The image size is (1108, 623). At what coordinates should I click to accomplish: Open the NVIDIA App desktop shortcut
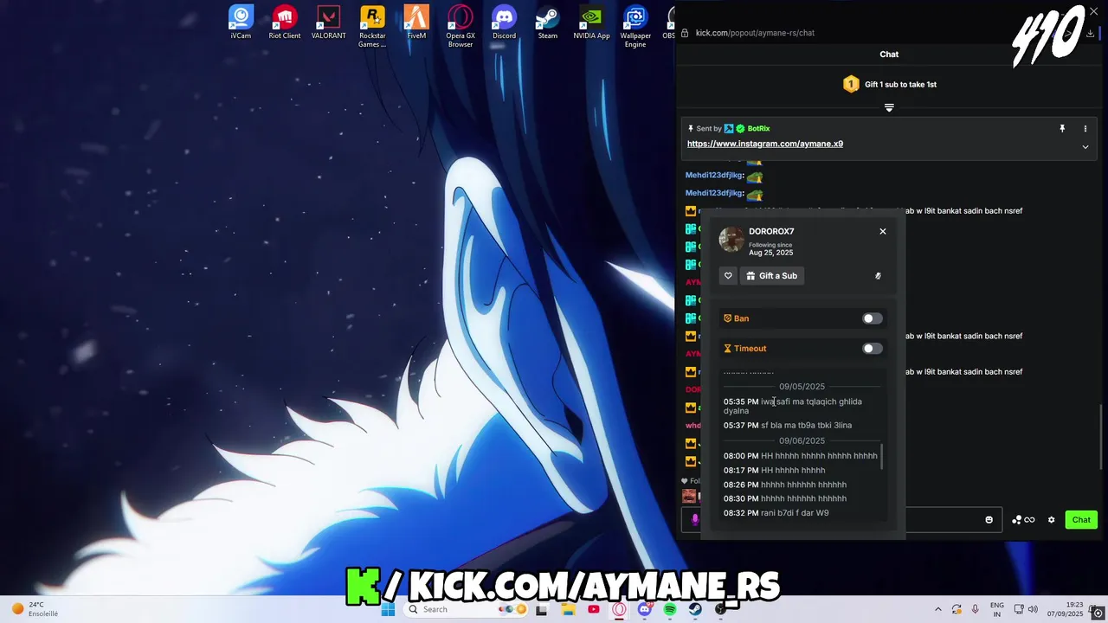click(x=591, y=22)
